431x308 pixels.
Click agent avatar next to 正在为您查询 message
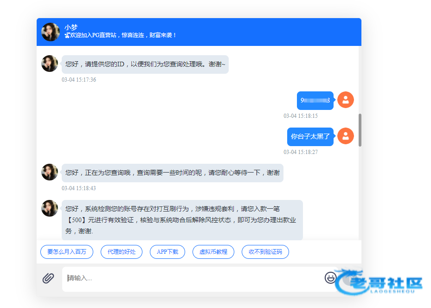click(50, 172)
